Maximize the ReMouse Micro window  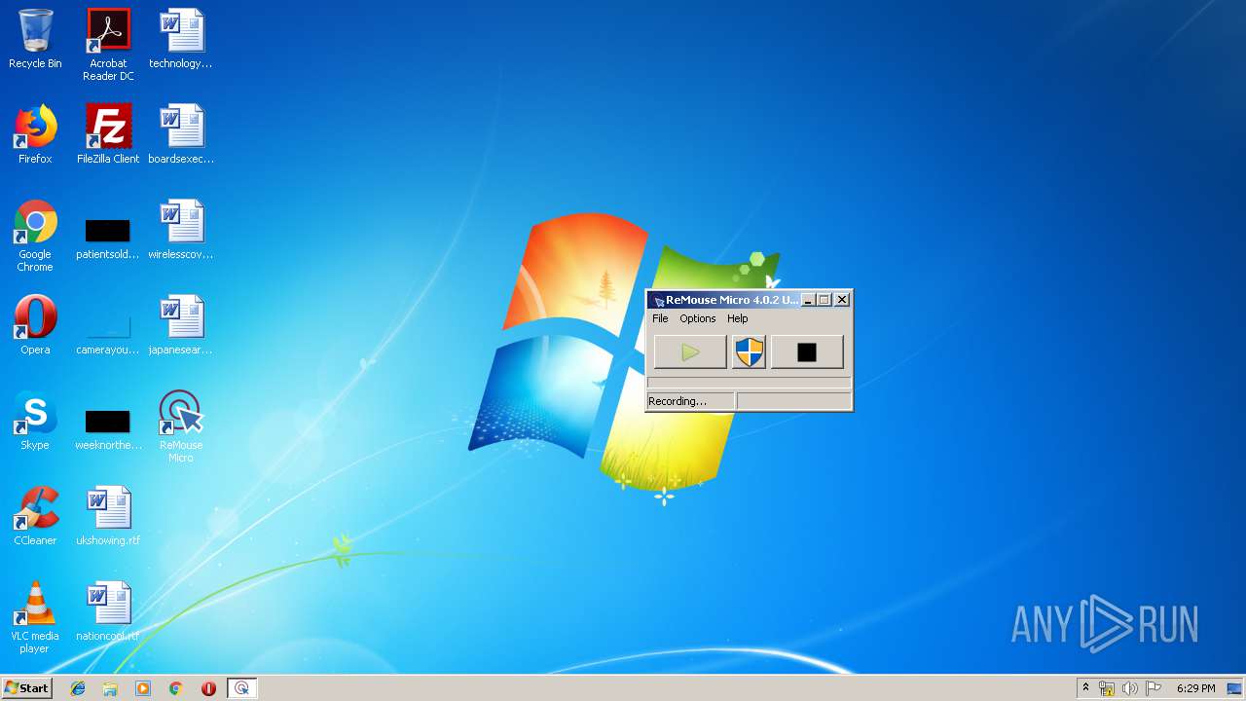pyautogui.click(x=824, y=300)
